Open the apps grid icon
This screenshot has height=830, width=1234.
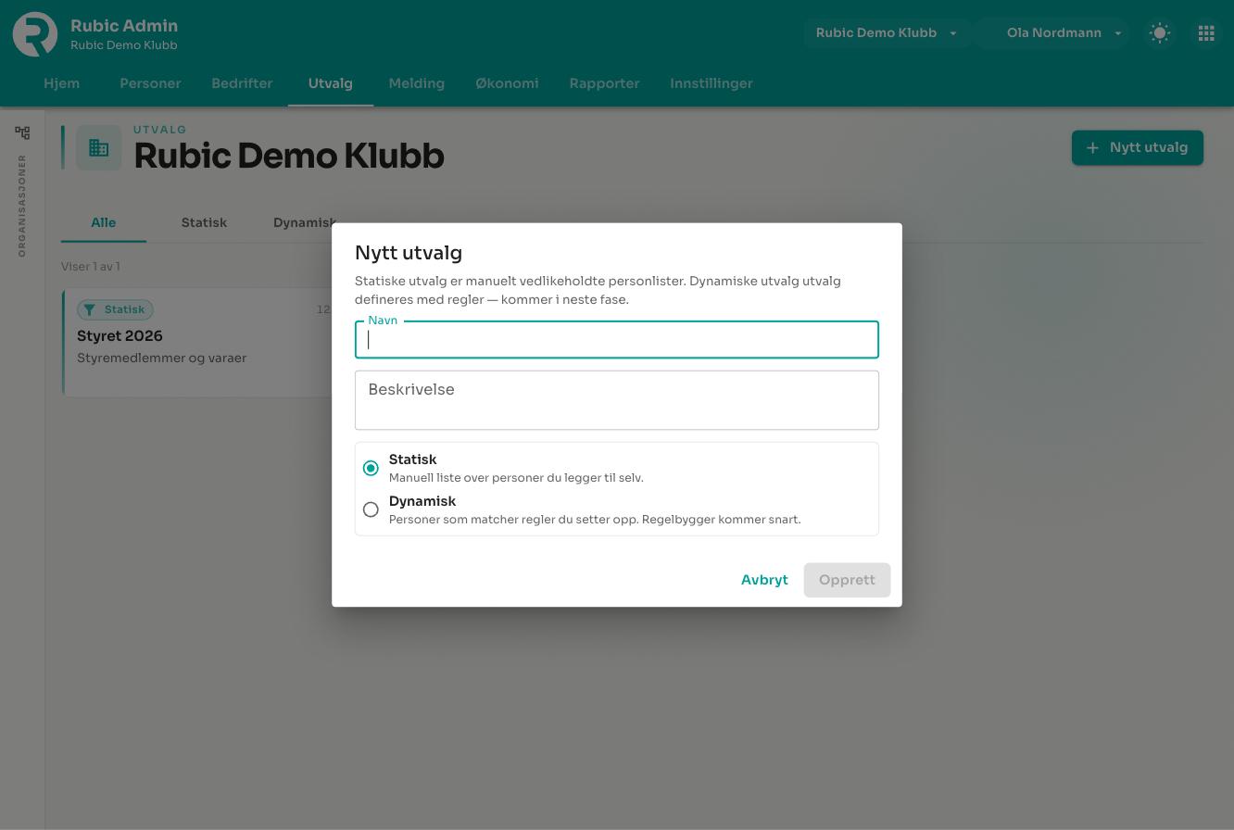click(1206, 33)
